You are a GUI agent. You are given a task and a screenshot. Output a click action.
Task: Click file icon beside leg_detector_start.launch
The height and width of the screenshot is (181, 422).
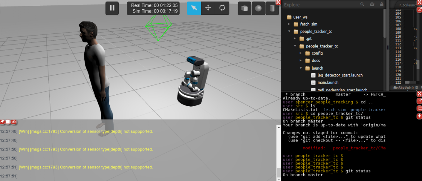[x=313, y=75]
